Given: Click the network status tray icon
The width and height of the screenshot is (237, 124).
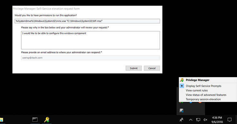Looking at the screenshot, I should click(198, 120).
